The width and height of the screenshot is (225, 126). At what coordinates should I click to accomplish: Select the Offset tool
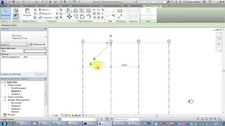(76, 11)
